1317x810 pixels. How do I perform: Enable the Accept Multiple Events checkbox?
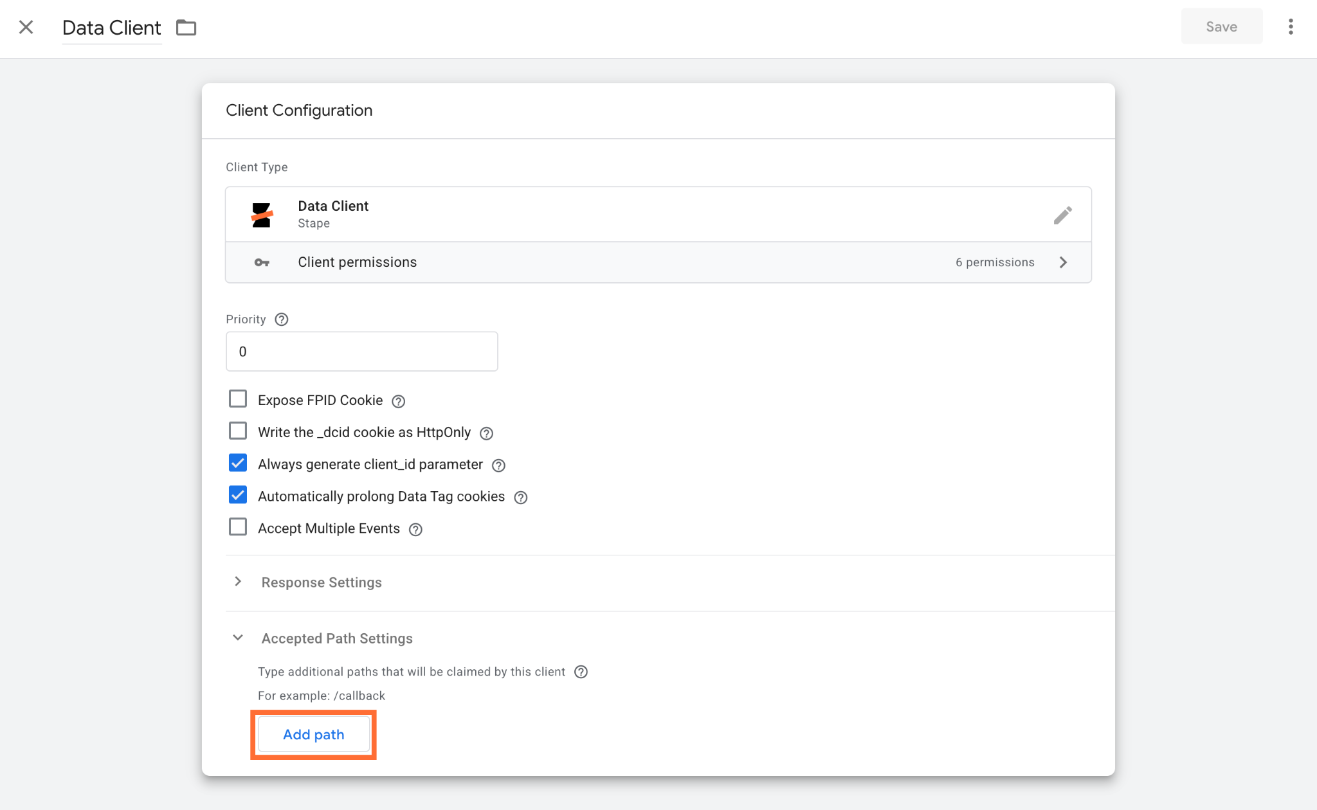tap(238, 527)
